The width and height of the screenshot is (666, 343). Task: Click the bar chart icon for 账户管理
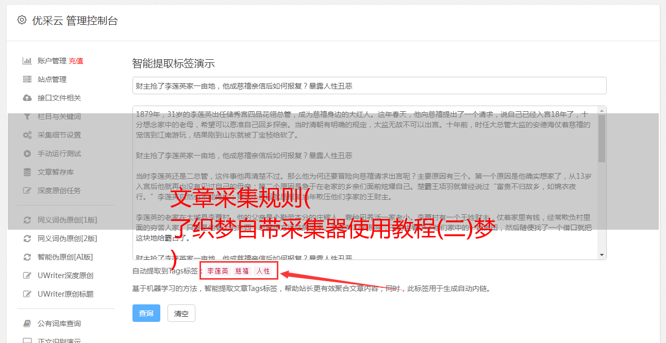(x=27, y=61)
